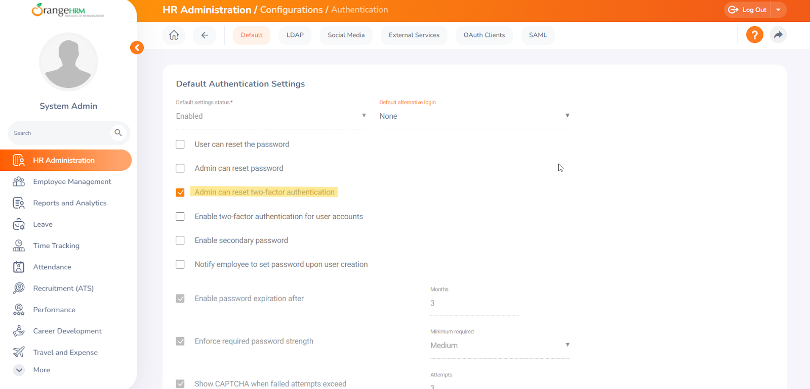Open the External Services tab
This screenshot has width=810, height=389.
(x=414, y=35)
